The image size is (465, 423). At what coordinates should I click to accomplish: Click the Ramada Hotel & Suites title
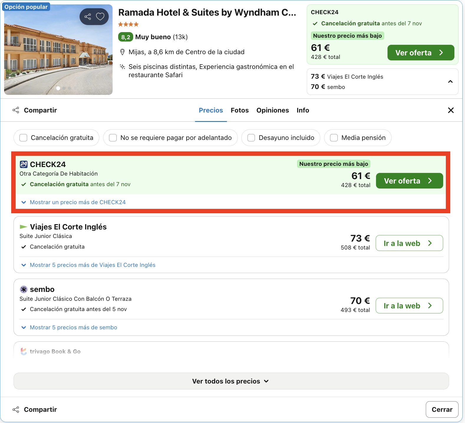click(x=207, y=12)
